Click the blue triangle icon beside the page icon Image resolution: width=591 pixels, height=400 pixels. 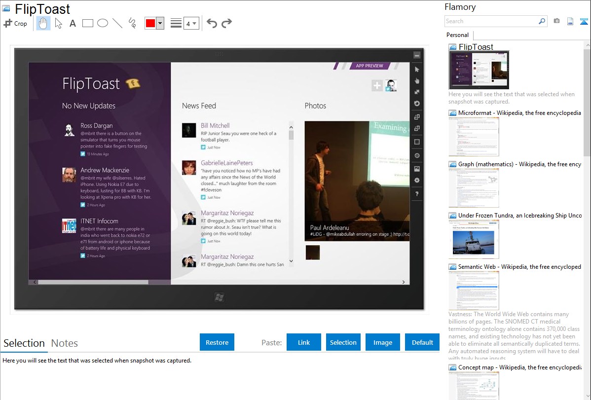584,21
